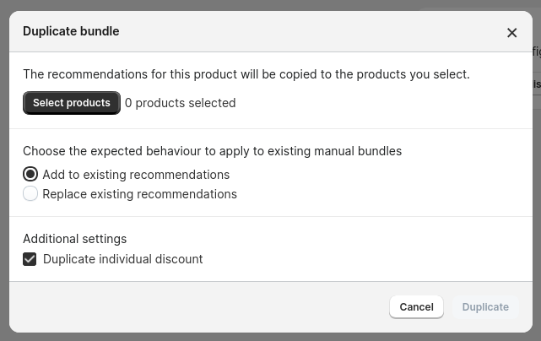Click the "0 products selected" counter text
541x341 pixels.
181,103
